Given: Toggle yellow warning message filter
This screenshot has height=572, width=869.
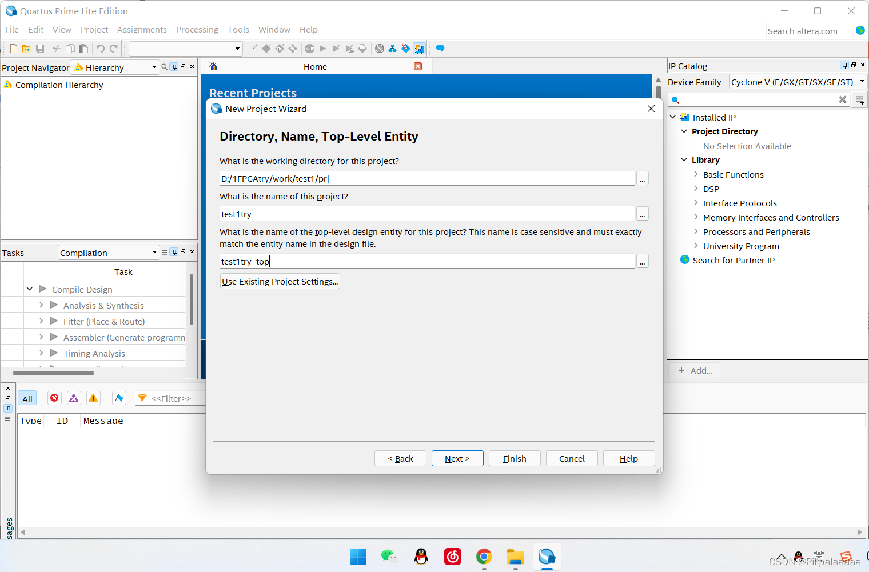Looking at the screenshot, I should (x=93, y=398).
